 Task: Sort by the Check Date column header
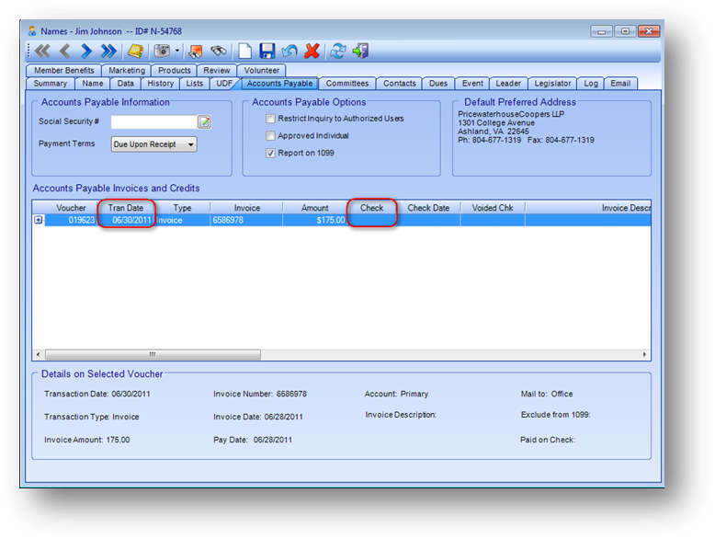click(x=428, y=208)
